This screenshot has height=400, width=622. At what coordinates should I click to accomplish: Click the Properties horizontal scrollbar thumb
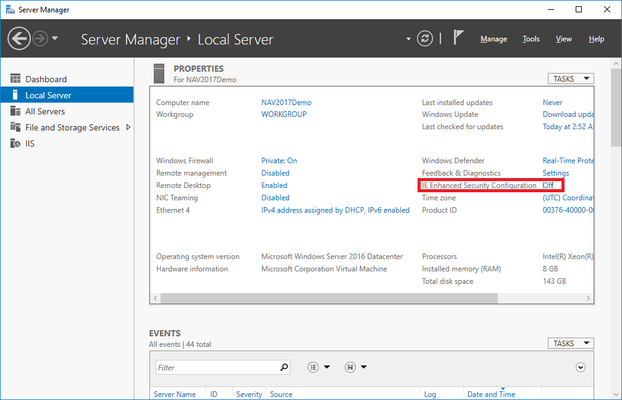point(329,298)
